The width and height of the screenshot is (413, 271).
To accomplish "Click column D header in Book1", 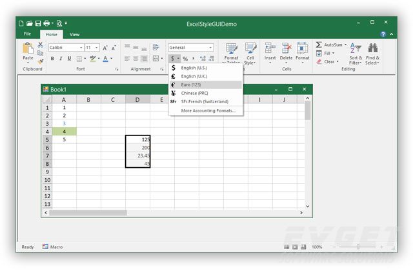I will pos(137,99).
